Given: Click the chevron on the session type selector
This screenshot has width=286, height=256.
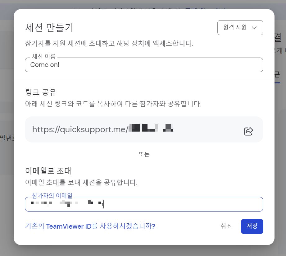Looking at the screenshot, I should [x=254, y=28].
